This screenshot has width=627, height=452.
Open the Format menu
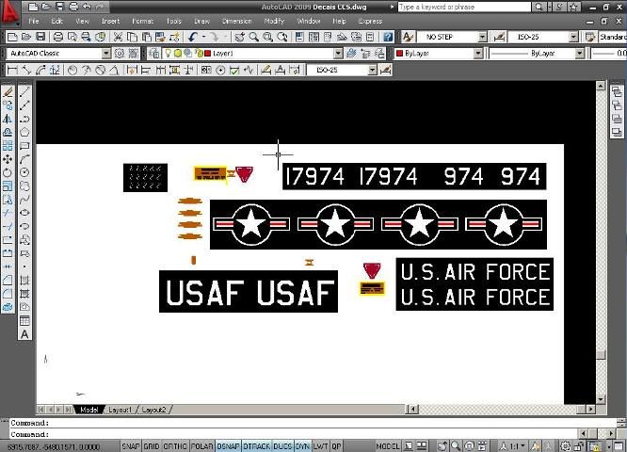143,22
